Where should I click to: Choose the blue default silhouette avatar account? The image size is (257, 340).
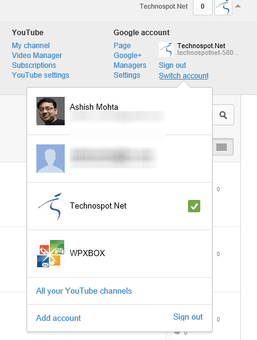coord(51,159)
